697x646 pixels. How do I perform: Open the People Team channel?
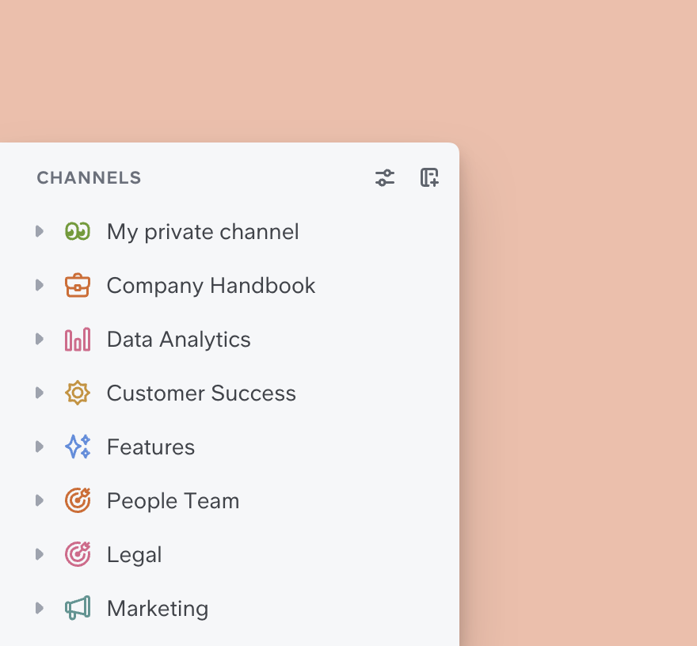click(173, 501)
